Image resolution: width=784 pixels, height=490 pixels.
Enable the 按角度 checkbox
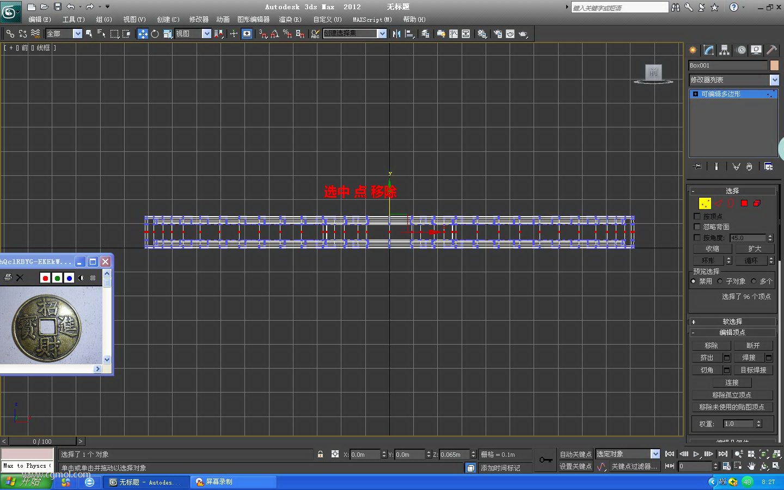tap(697, 238)
